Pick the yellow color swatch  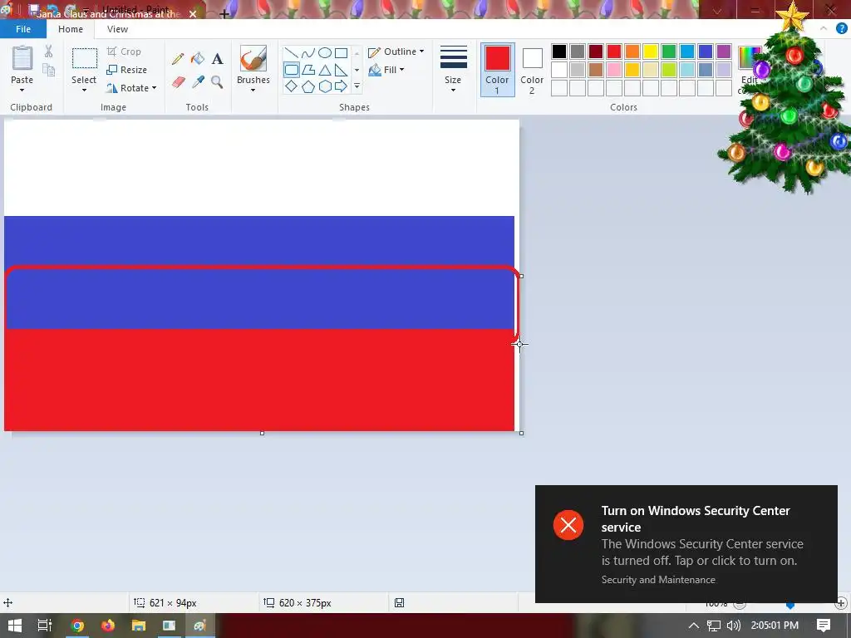650,52
